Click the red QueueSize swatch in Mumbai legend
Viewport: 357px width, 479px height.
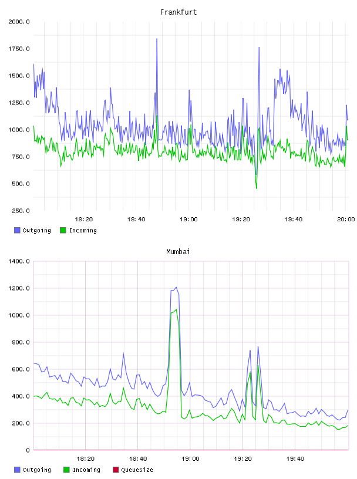(x=116, y=470)
